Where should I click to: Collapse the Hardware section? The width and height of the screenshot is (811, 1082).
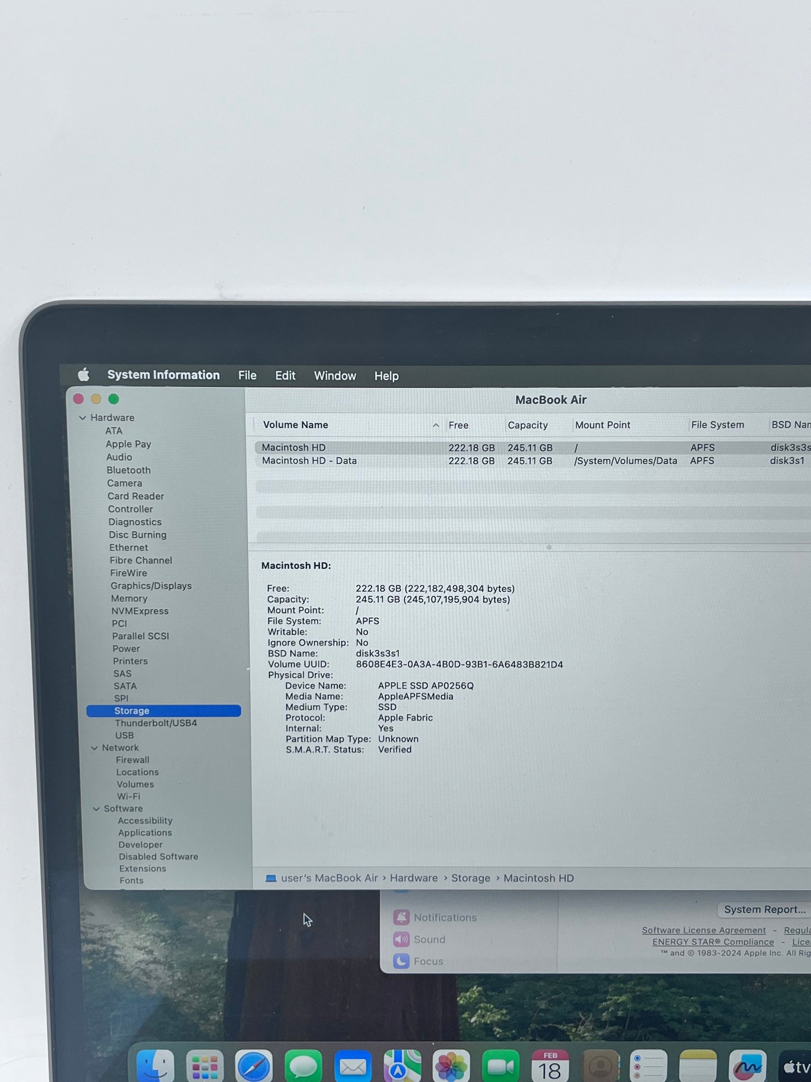pos(83,418)
